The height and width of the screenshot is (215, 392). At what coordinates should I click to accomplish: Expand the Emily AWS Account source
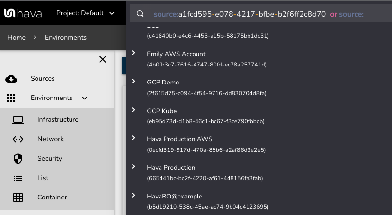point(133,53)
